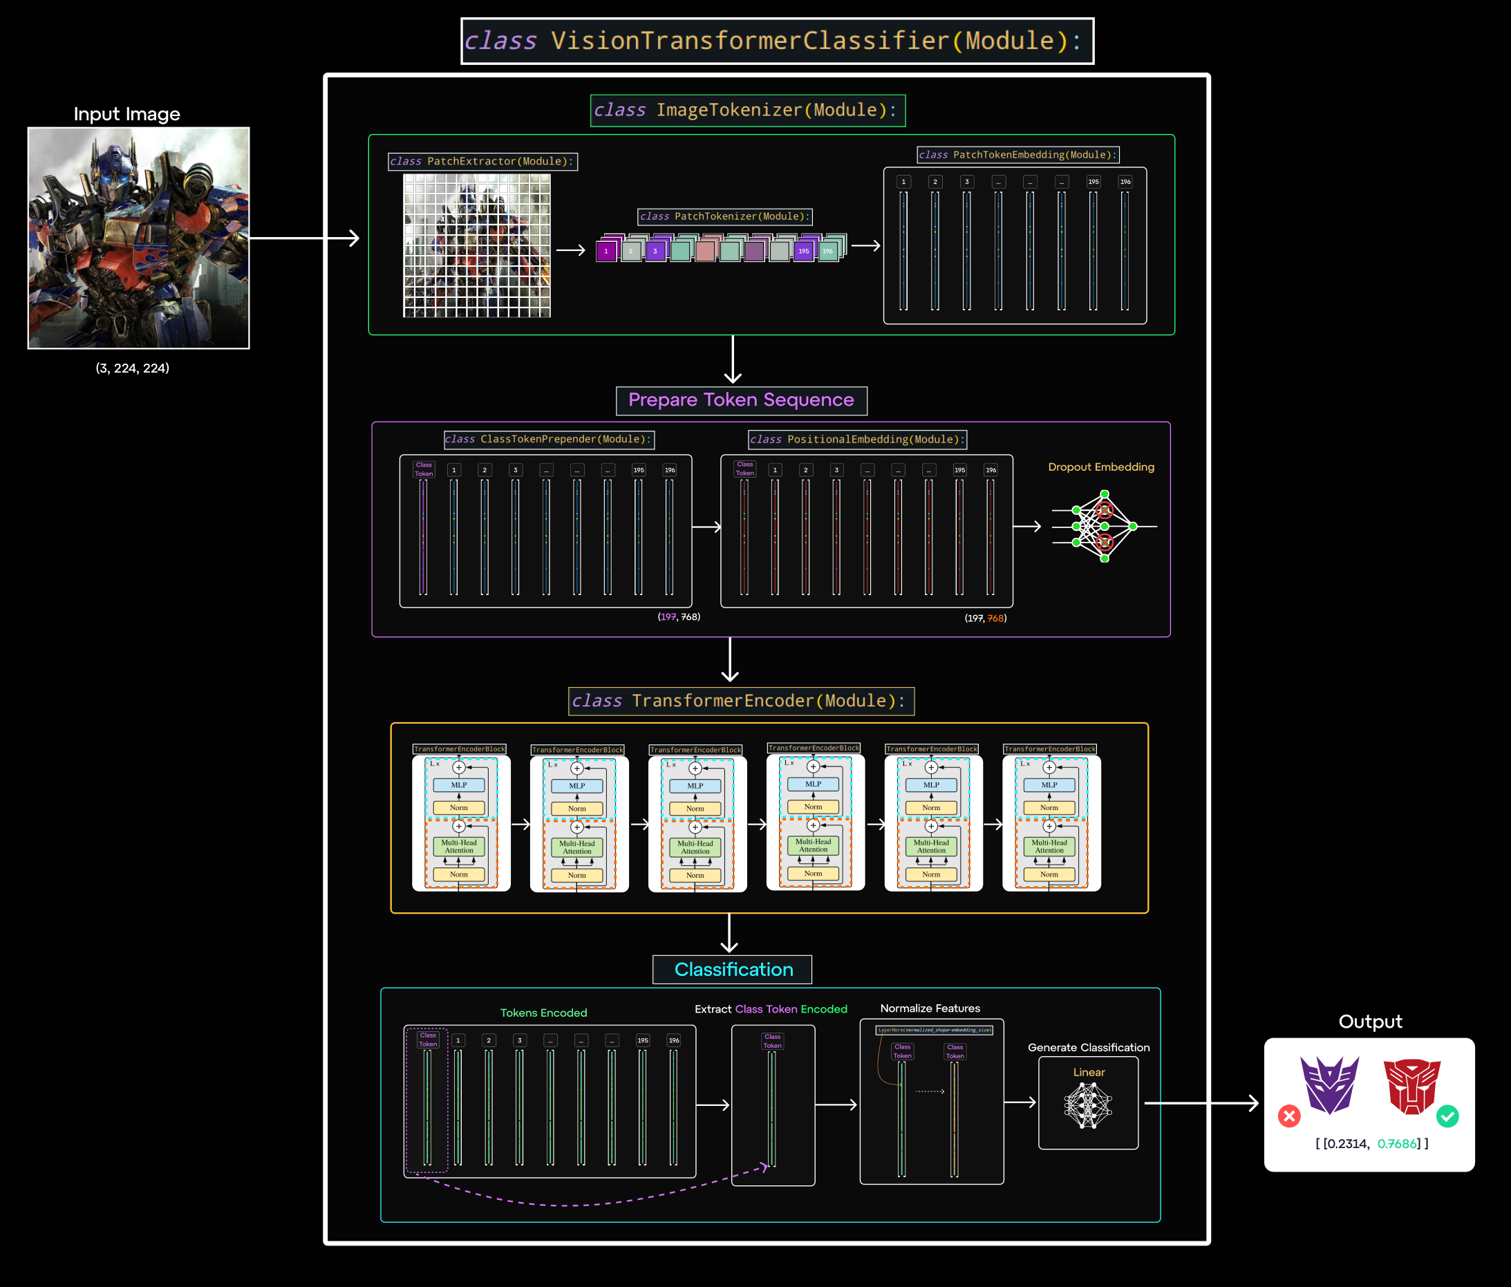The image size is (1511, 1287).
Task: Click token index 196 in PositionalEmbedding panel
Action: tap(991, 469)
